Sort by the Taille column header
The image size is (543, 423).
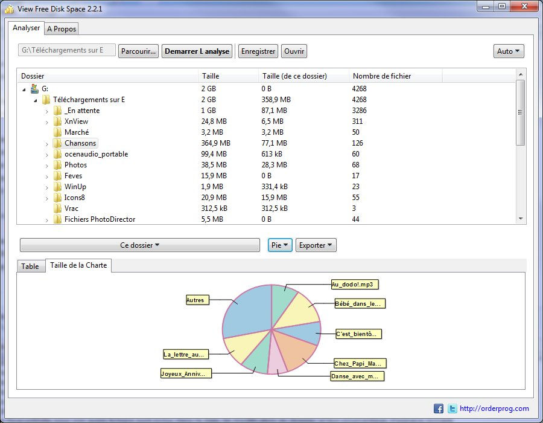[228, 76]
